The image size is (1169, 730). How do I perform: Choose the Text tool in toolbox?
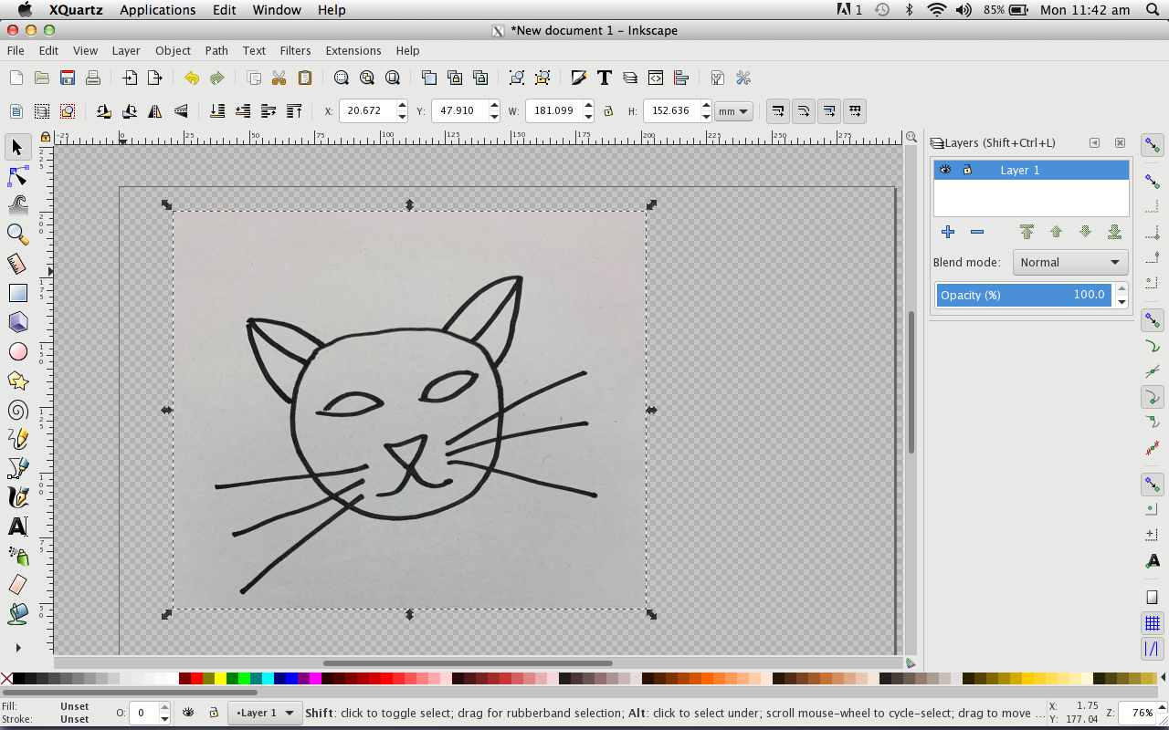pyautogui.click(x=17, y=527)
